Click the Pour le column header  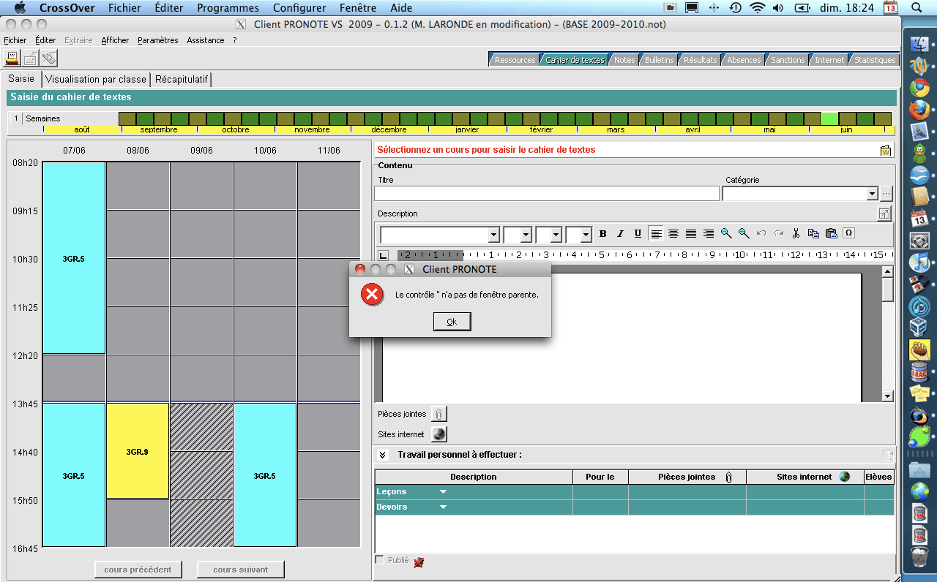point(600,477)
